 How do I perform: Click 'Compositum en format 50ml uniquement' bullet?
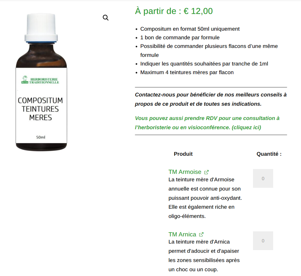[190, 29]
